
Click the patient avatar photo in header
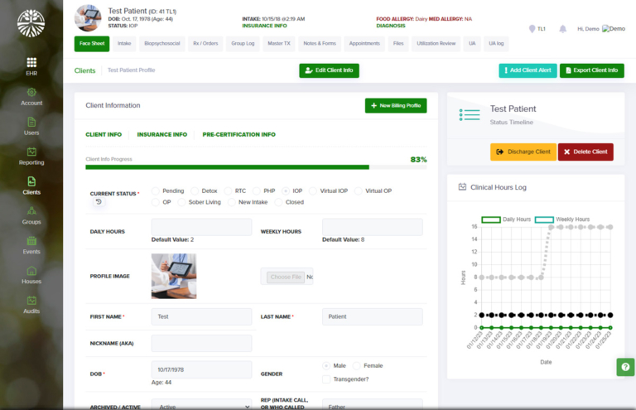click(88, 18)
